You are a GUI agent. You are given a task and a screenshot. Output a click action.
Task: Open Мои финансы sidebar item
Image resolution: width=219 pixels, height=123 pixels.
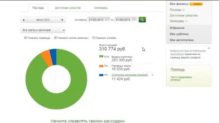pyautogui.click(x=179, y=4)
